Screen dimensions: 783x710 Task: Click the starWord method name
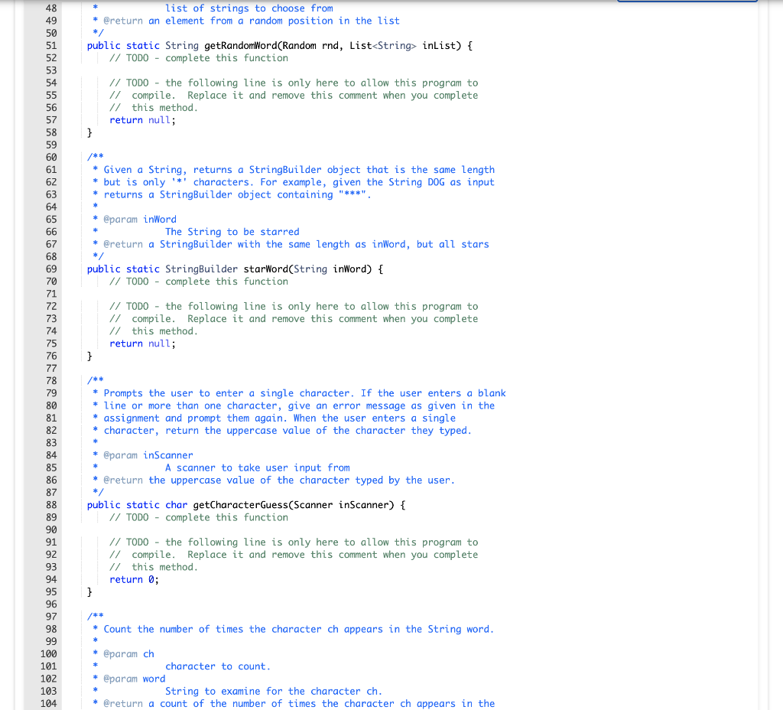pyautogui.click(x=265, y=269)
